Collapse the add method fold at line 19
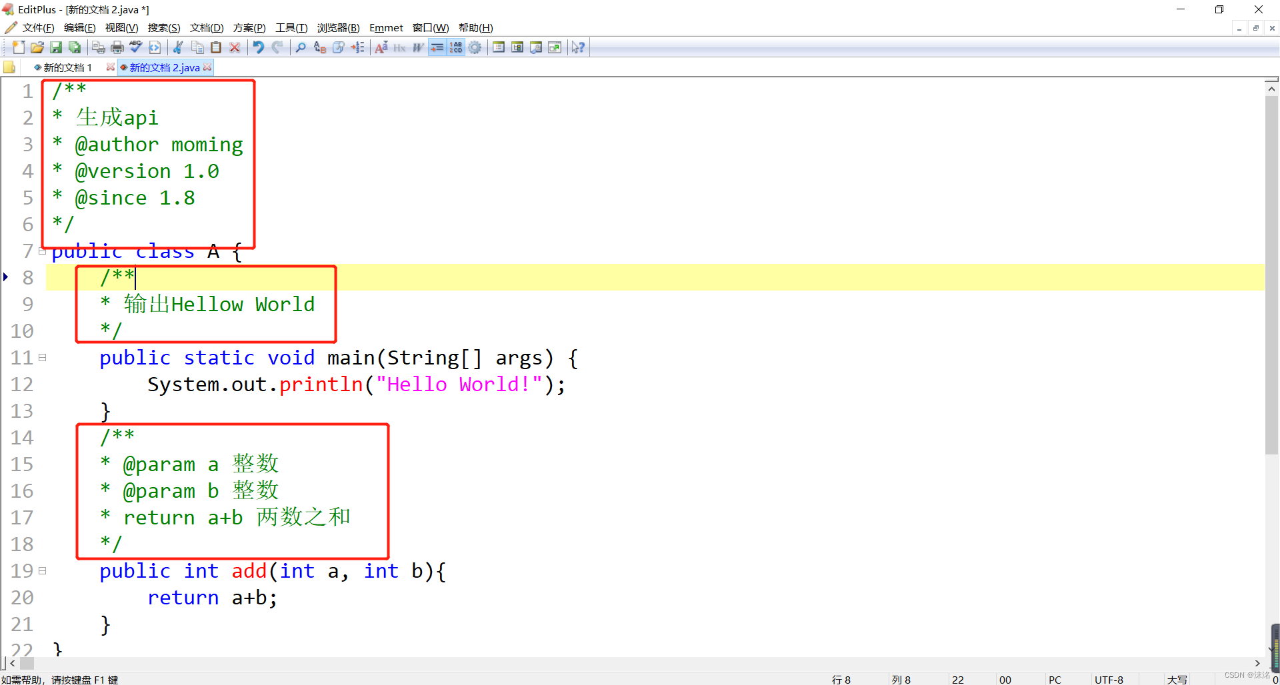 (x=42, y=571)
